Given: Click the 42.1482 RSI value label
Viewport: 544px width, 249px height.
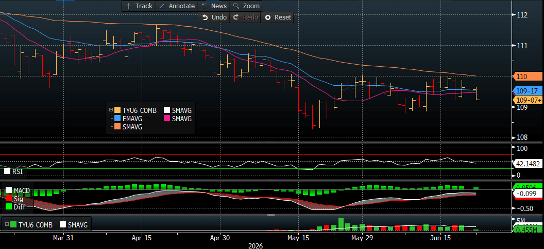Looking at the screenshot, I should click(528, 164).
